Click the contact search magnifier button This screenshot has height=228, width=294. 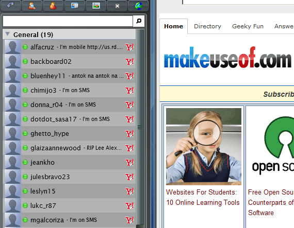(139, 21)
